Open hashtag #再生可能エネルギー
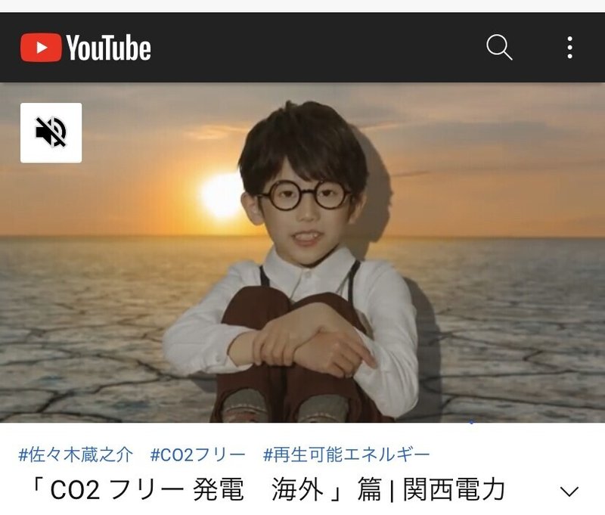 point(346,455)
